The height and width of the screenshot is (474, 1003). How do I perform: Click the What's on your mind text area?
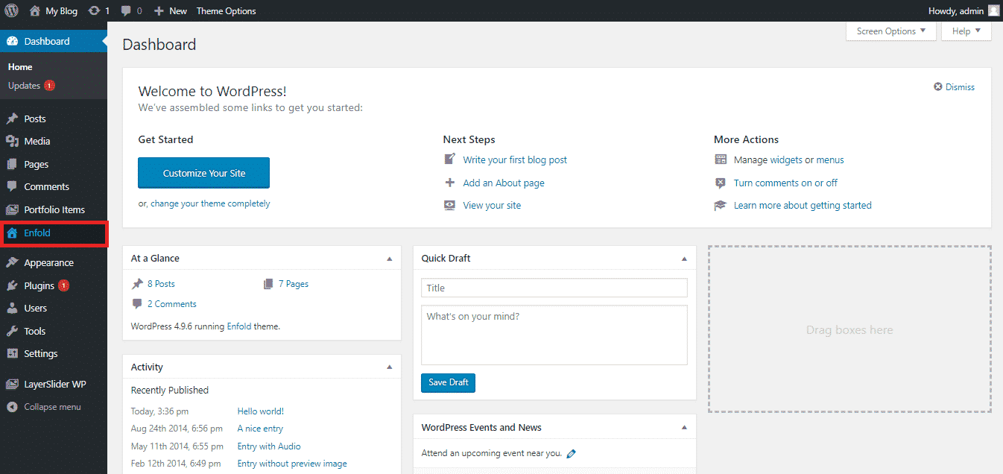(554, 335)
